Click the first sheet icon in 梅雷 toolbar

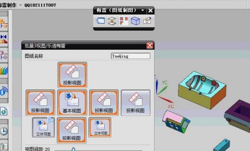100,21
